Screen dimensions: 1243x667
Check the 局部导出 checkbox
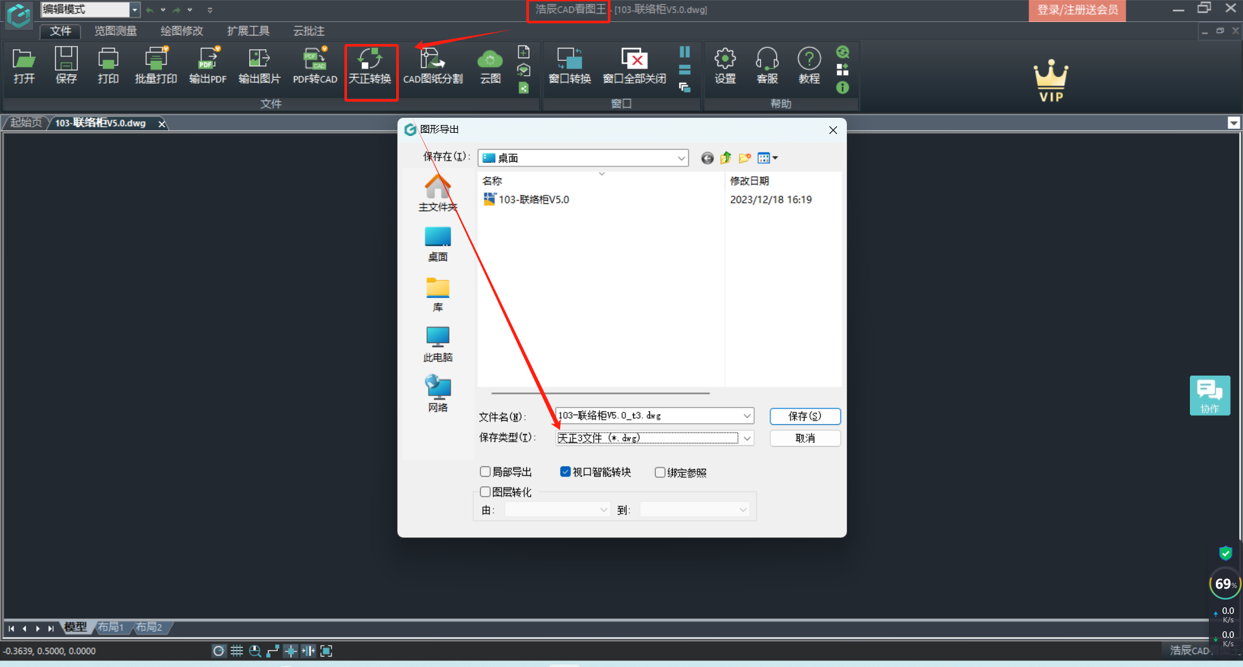point(485,472)
